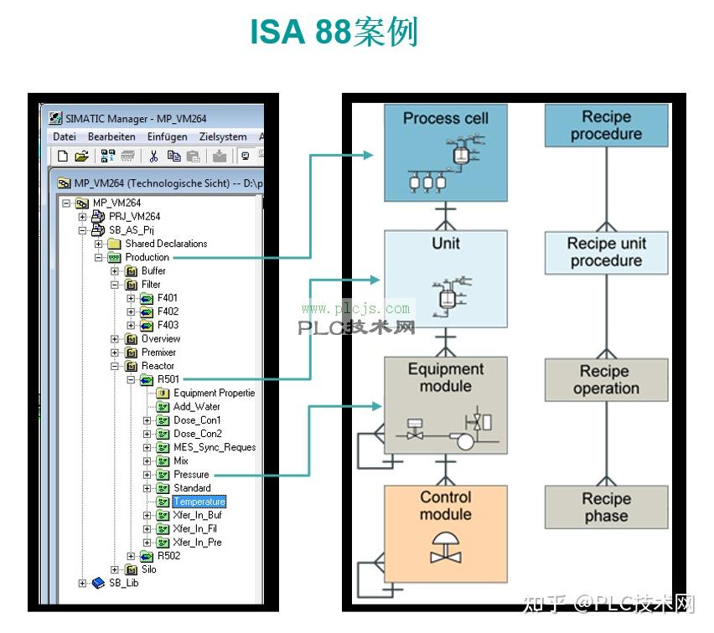Click the Paste toolbar icon
714x633 pixels.
coord(194,156)
